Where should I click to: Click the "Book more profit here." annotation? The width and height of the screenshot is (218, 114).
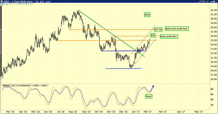coord(177,29)
